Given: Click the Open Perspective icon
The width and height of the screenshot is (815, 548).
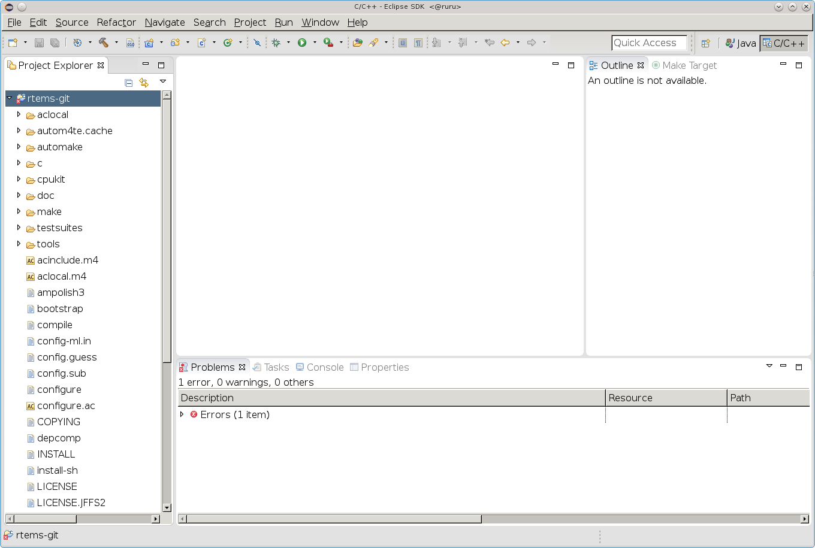Looking at the screenshot, I should click(705, 43).
